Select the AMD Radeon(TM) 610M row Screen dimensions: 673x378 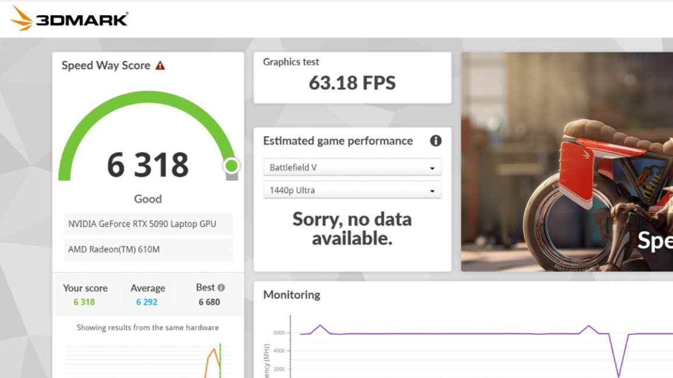point(148,249)
